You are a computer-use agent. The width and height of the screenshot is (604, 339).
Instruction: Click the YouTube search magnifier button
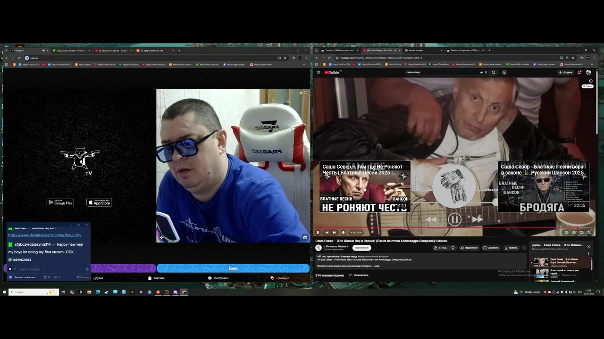point(494,73)
